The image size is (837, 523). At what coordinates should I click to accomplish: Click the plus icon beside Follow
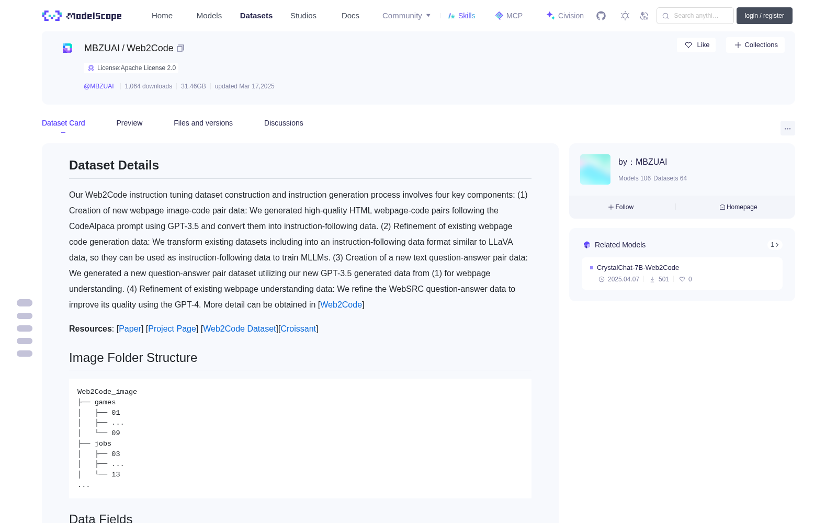click(x=611, y=207)
